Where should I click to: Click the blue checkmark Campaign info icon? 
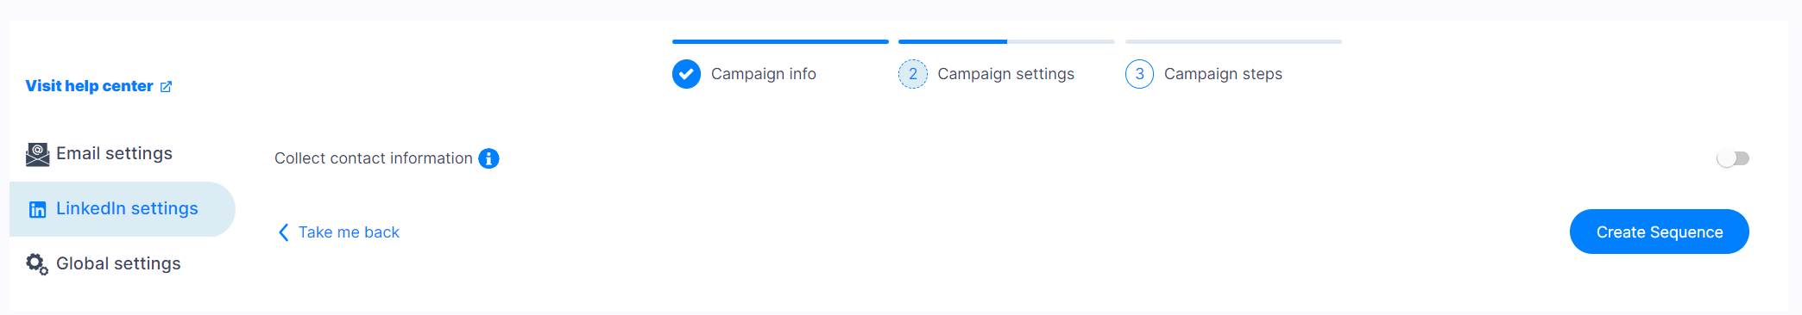click(x=686, y=74)
